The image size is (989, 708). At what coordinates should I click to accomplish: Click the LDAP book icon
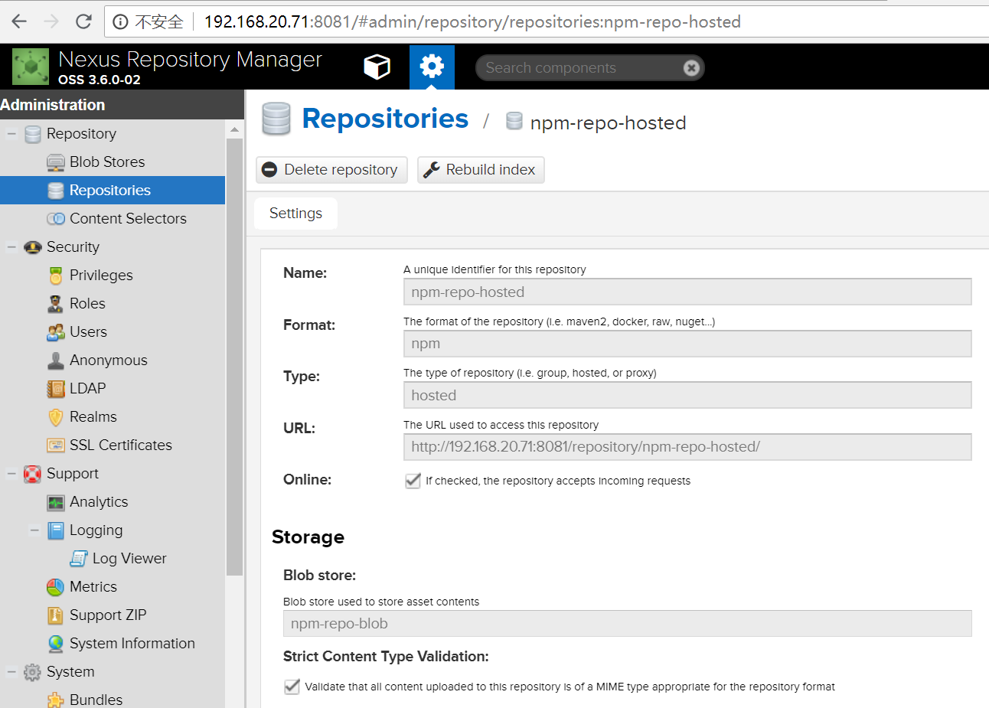pyautogui.click(x=56, y=389)
